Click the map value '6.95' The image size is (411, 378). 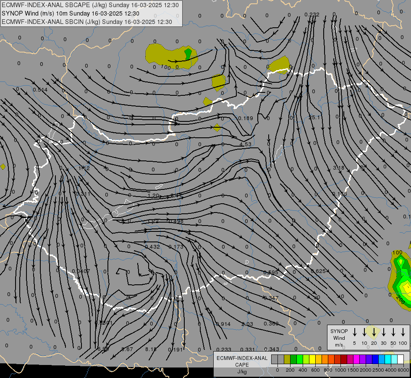click(103, 349)
